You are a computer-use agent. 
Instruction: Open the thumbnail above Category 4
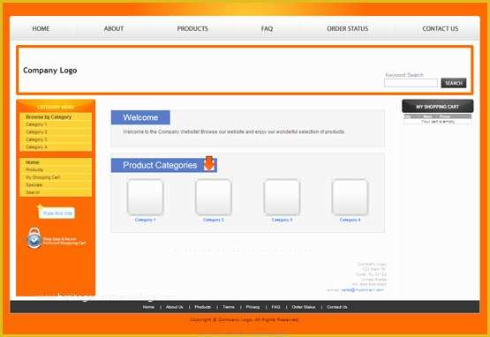[350, 197]
